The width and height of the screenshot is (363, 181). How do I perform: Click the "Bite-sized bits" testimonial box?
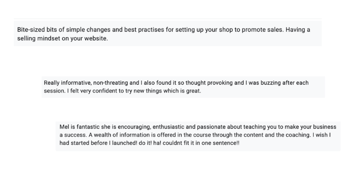pyautogui.click(x=167, y=34)
